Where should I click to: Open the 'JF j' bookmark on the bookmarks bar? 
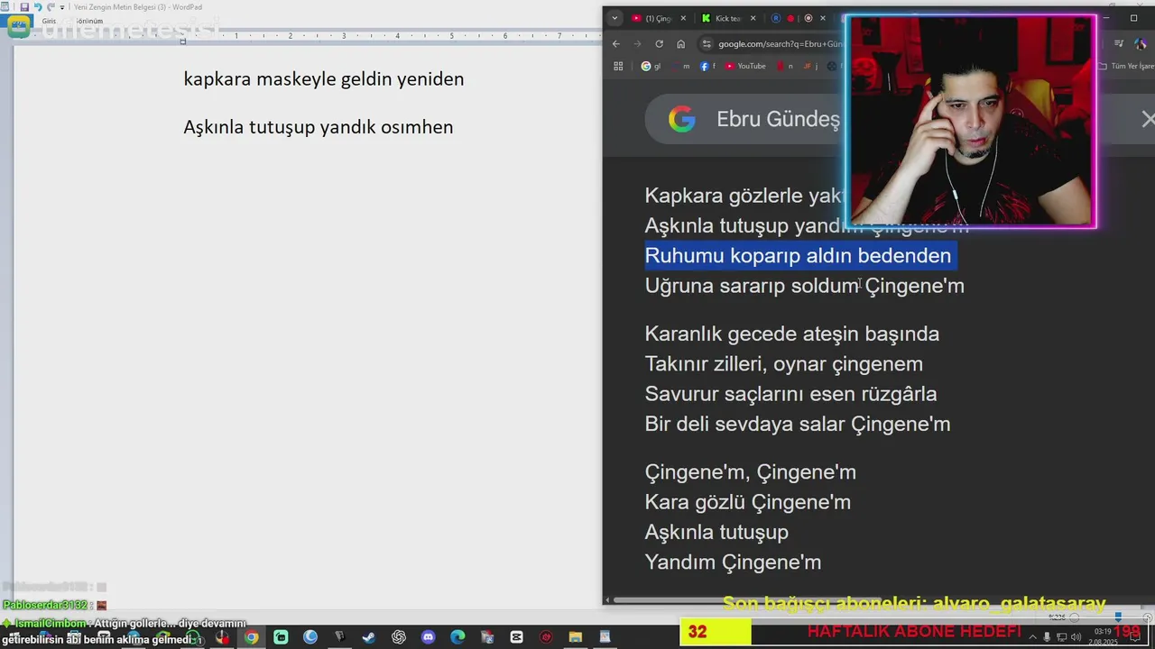tap(809, 66)
